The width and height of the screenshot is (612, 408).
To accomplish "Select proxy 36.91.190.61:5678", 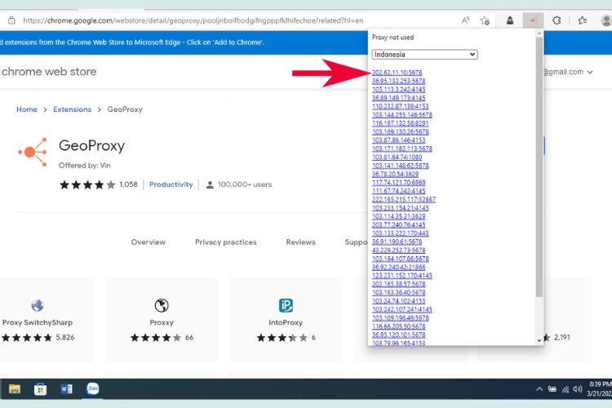I will coord(397,242).
